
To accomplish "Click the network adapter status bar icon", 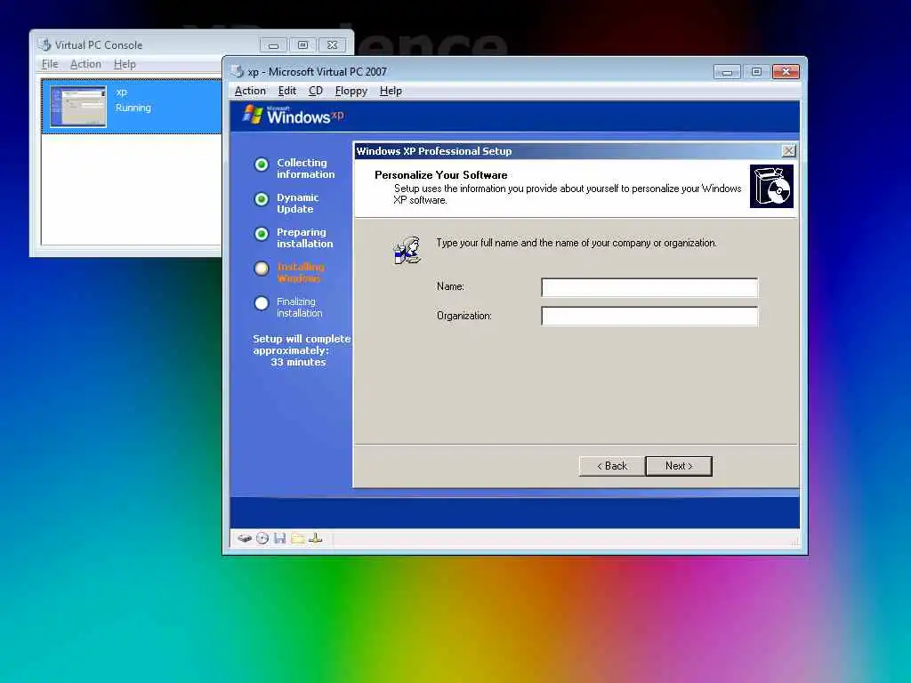I will [316, 538].
